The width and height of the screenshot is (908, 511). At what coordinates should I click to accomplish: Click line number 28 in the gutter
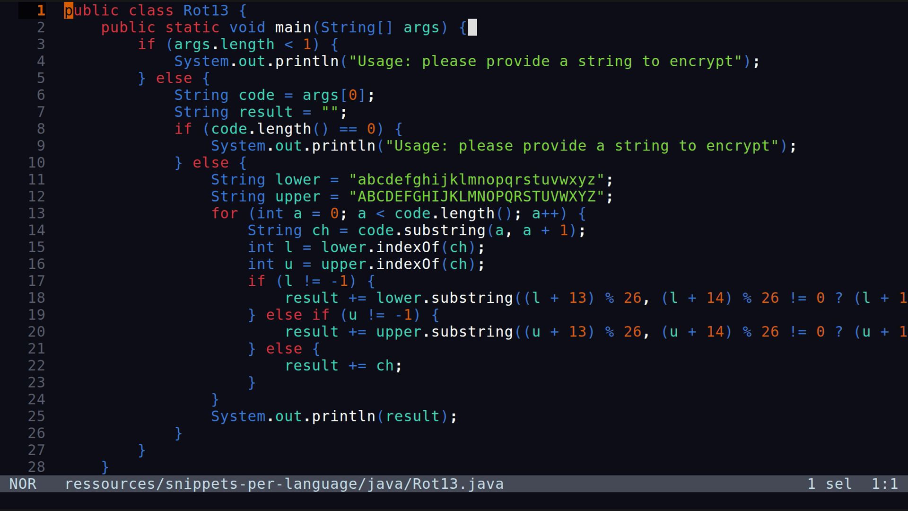36,467
